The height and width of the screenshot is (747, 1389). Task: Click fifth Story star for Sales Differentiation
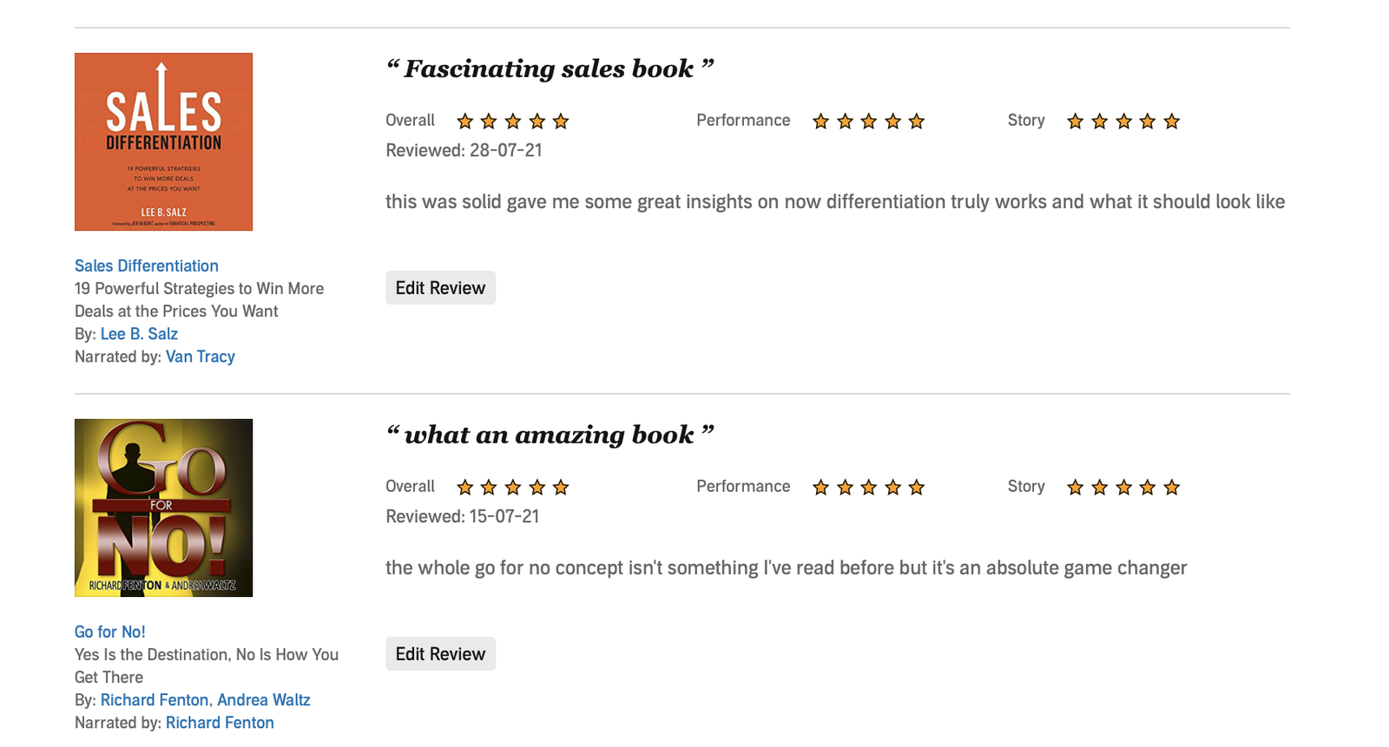(1172, 121)
